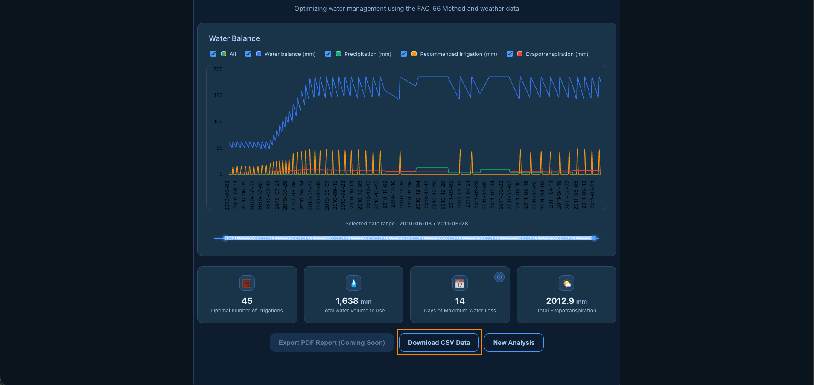Toggle the Evapotranspiration (mm) checkbox
Screen dimensions: 814x385
click(x=510, y=54)
